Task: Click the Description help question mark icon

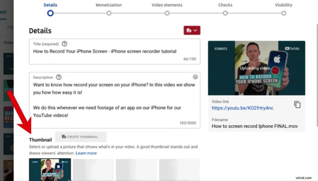Action: click(59, 77)
